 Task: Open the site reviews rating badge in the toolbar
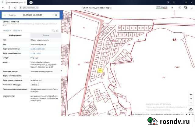[x=162, y=7]
